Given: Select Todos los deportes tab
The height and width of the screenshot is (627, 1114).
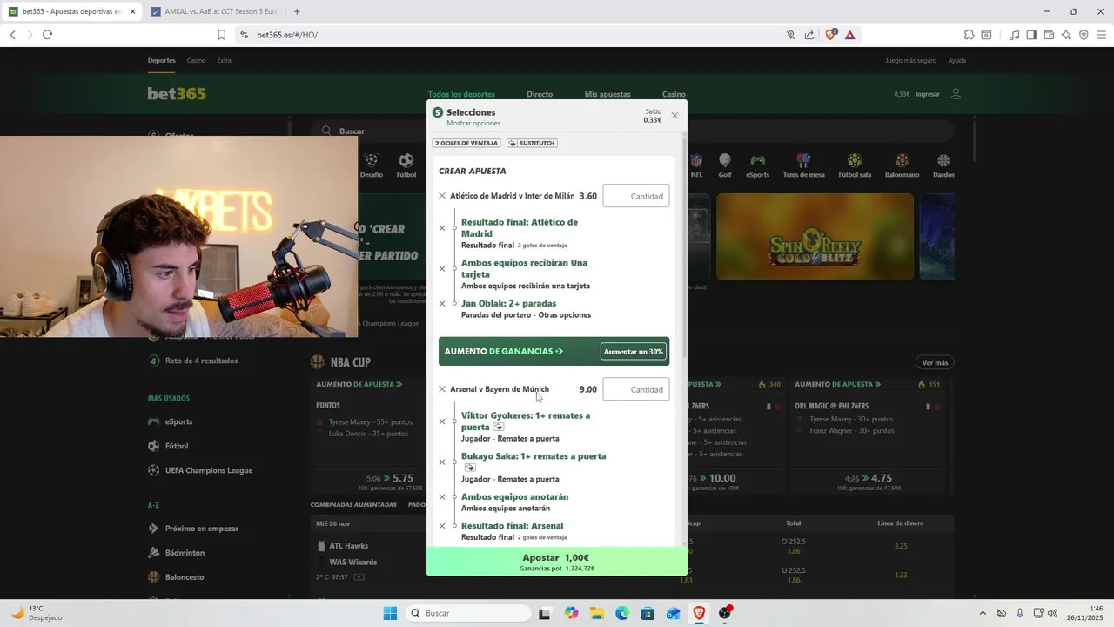Looking at the screenshot, I should point(461,94).
